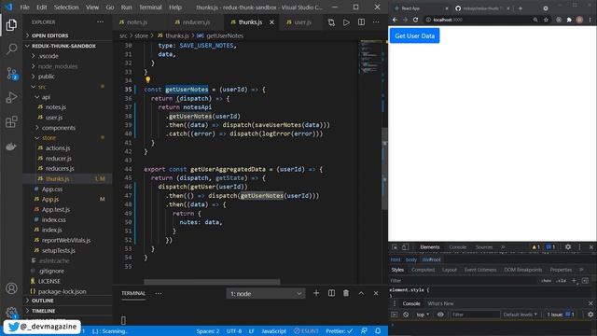Split the terminal panel
This screenshot has height=336, width=597.
[x=331, y=293]
